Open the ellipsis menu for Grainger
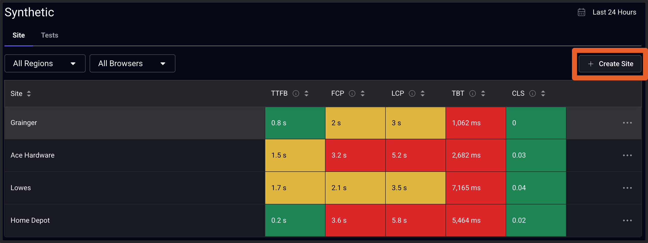 click(x=628, y=123)
